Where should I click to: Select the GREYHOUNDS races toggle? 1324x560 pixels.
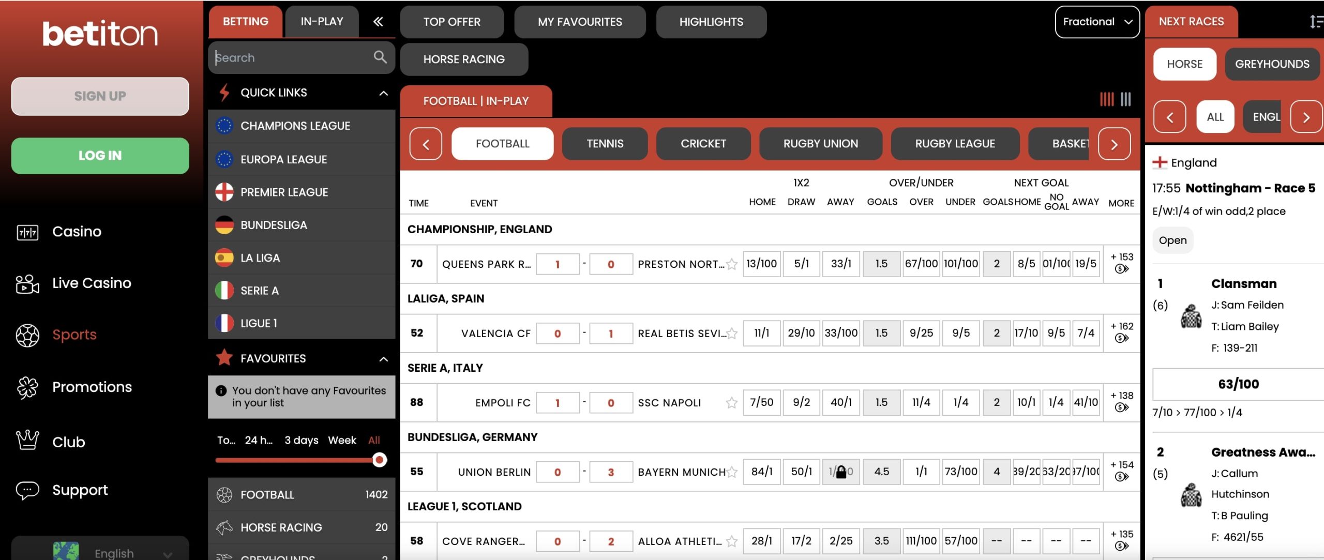pos(1272,64)
